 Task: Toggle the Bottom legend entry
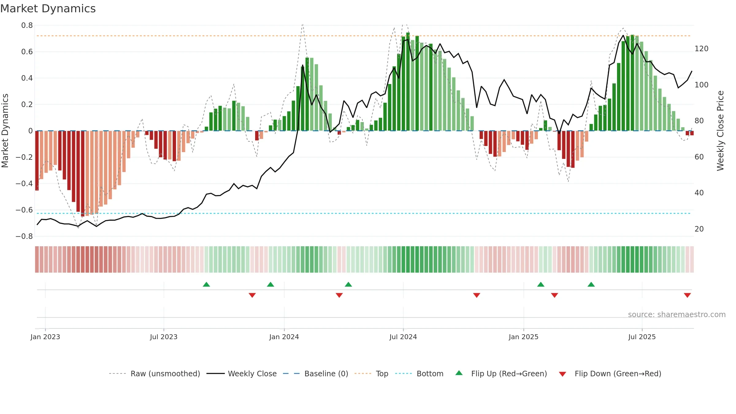(419, 374)
